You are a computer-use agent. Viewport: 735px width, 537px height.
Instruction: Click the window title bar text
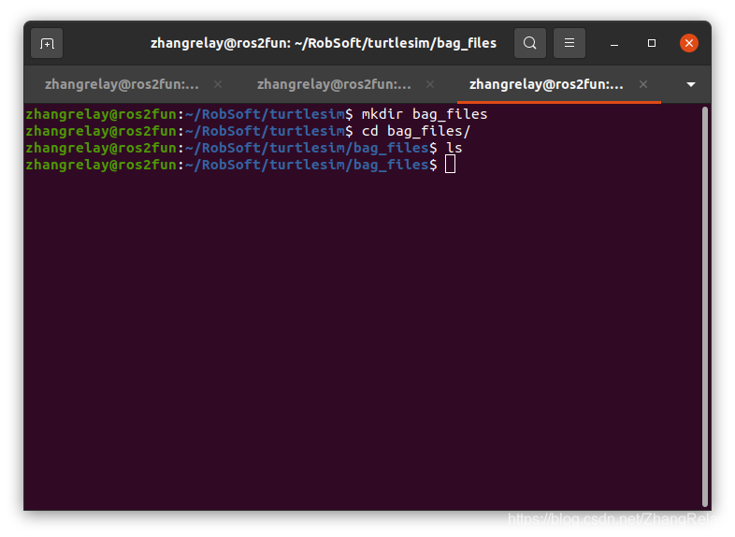pyautogui.click(x=324, y=43)
